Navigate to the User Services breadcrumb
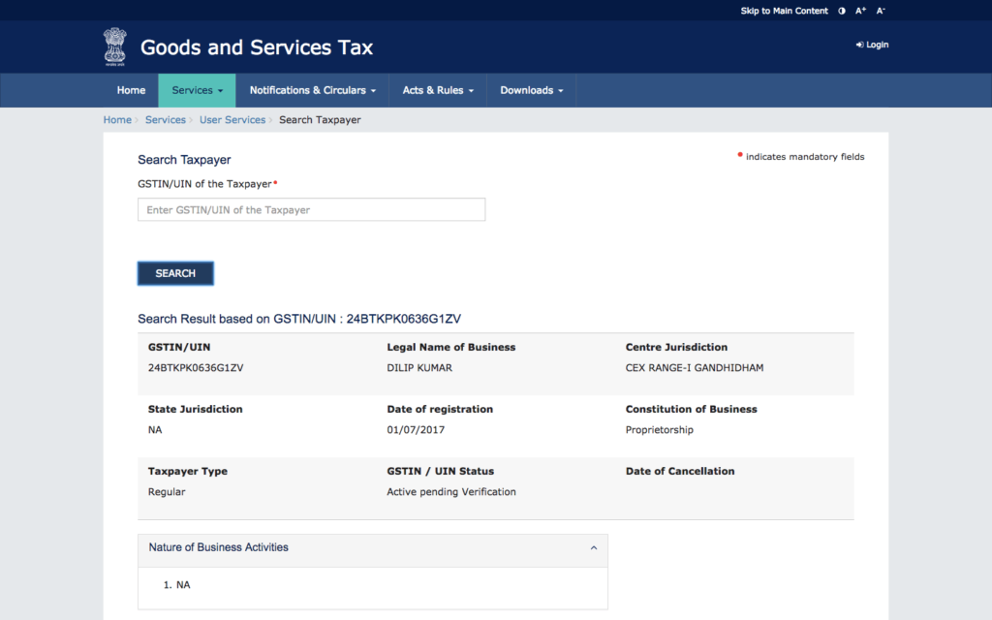 232,120
